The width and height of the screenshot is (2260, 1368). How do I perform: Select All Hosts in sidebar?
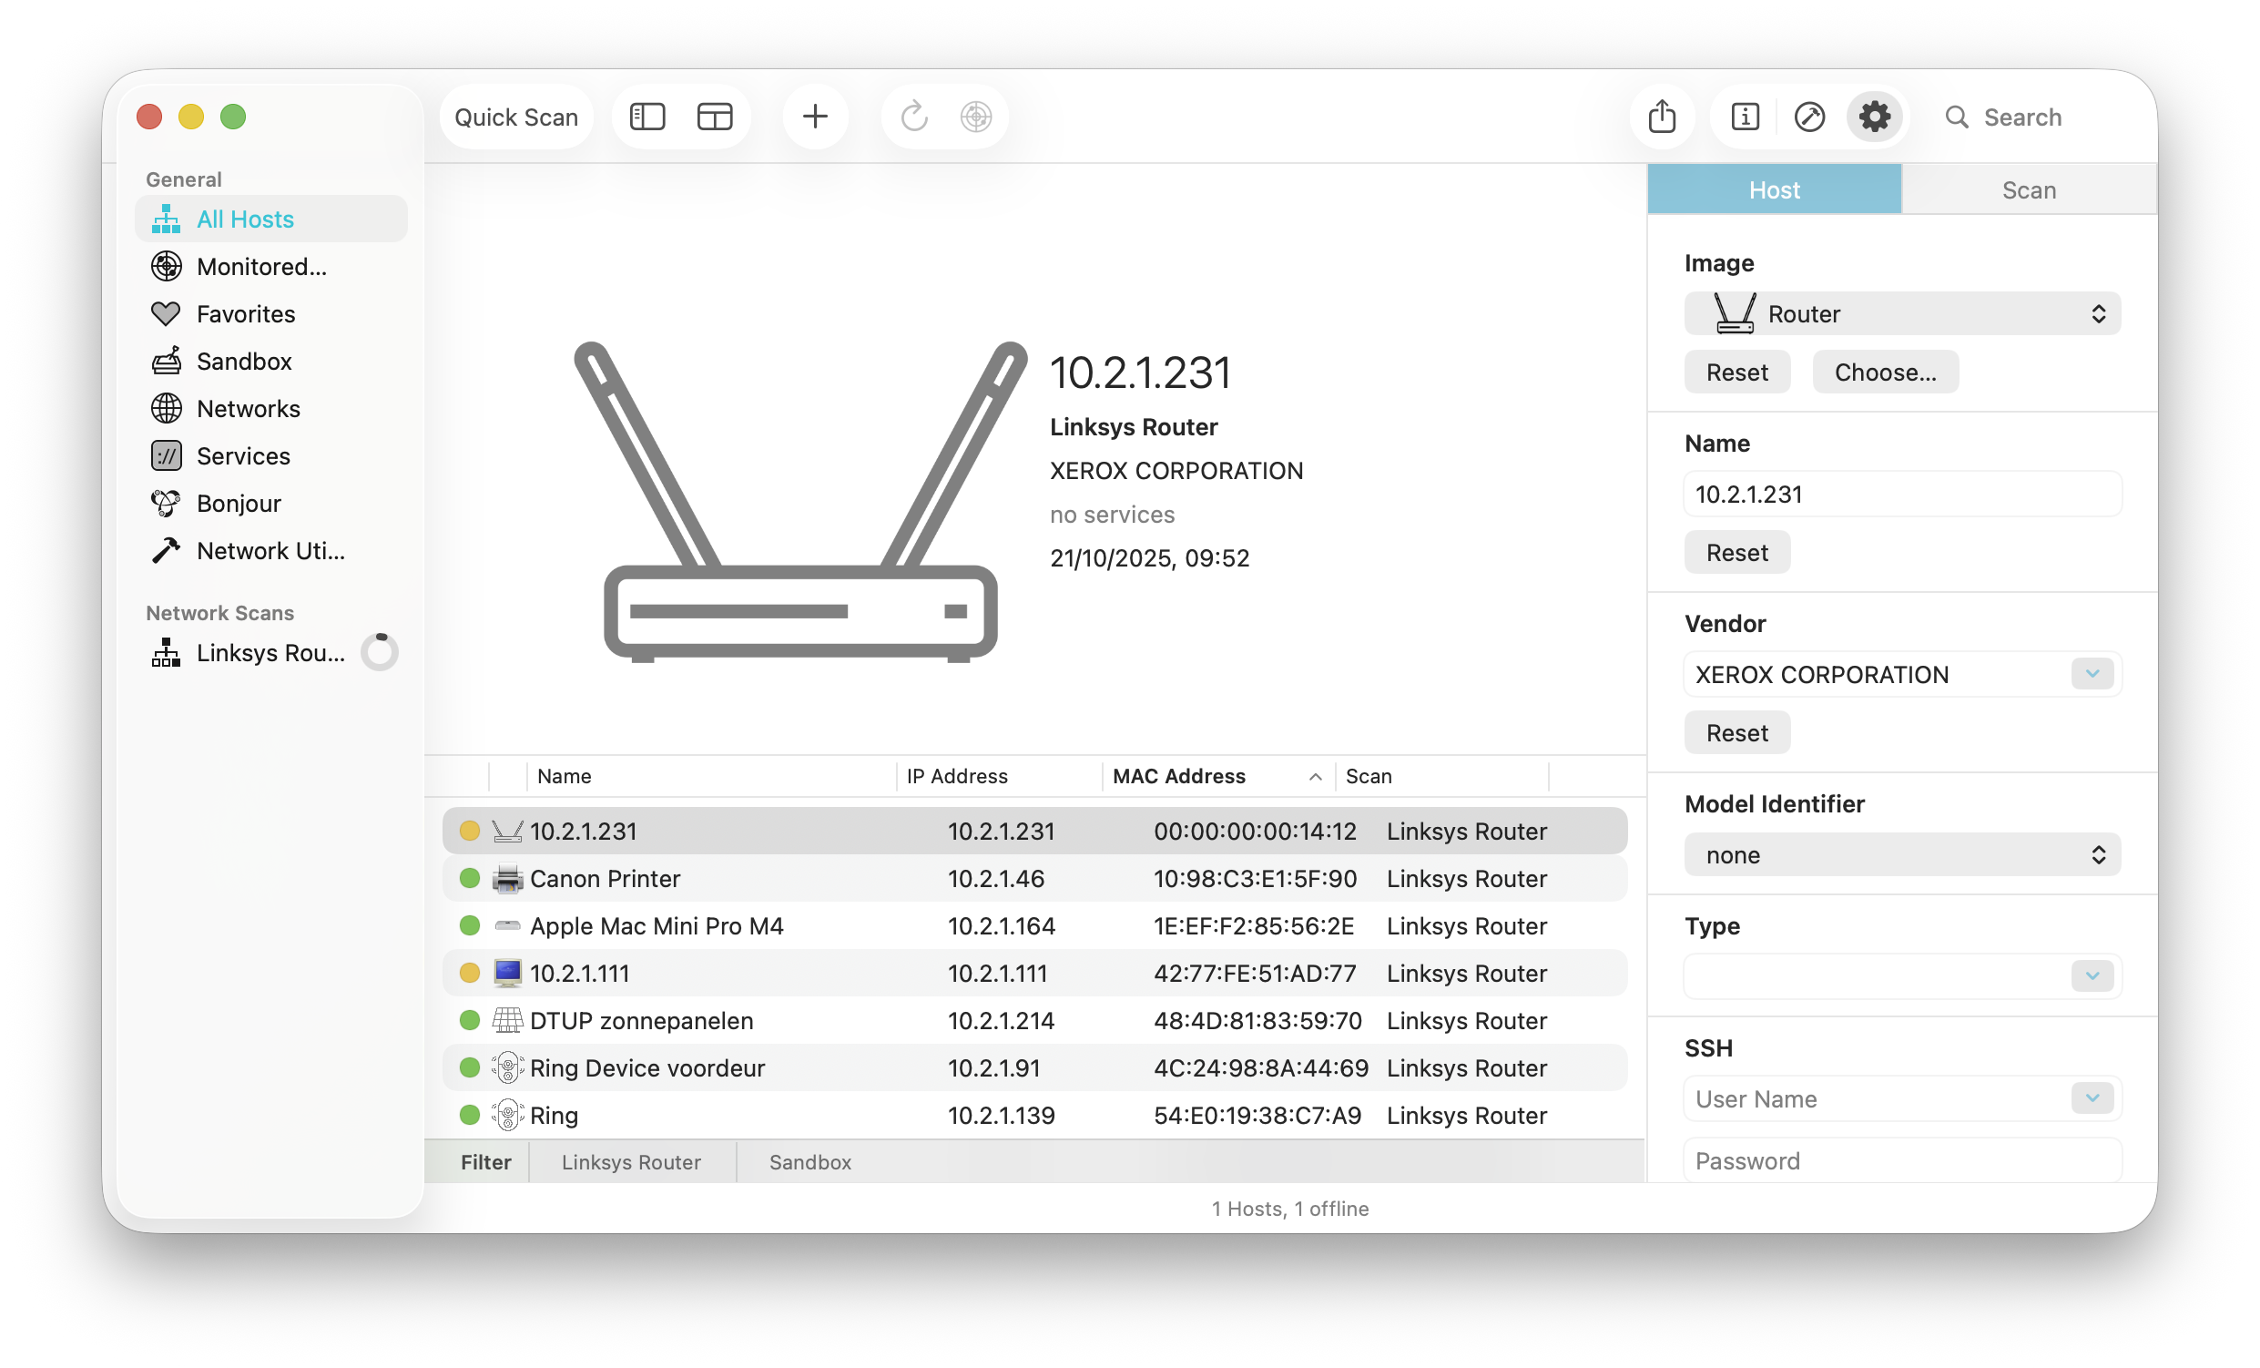[271, 219]
